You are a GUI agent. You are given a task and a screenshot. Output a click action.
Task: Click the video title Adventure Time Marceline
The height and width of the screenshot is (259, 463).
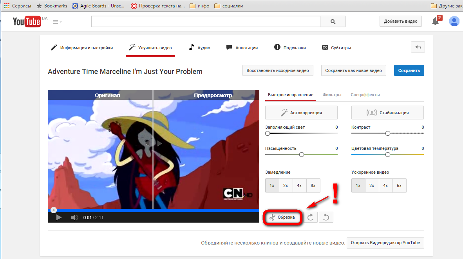pos(125,71)
